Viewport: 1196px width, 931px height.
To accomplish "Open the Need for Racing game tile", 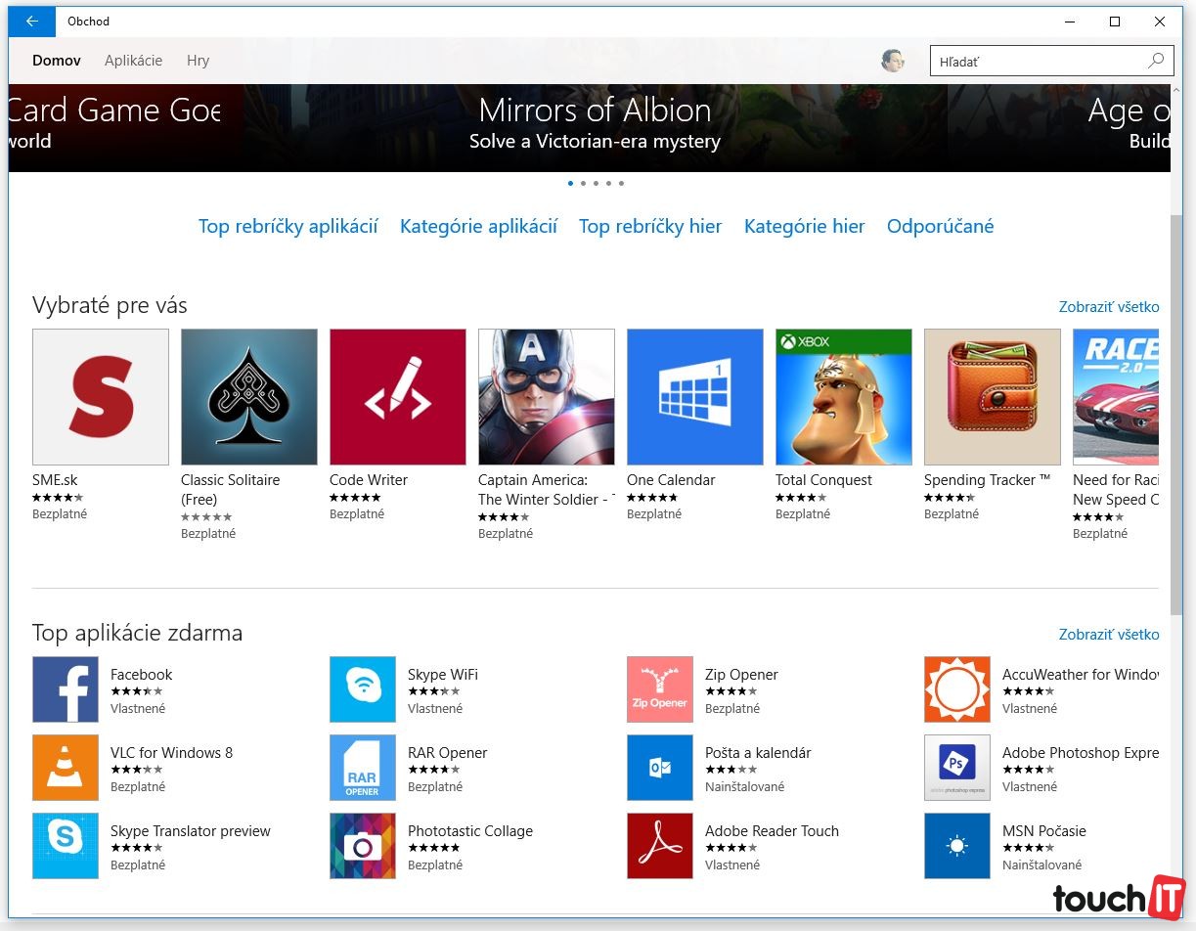I will [x=1116, y=397].
